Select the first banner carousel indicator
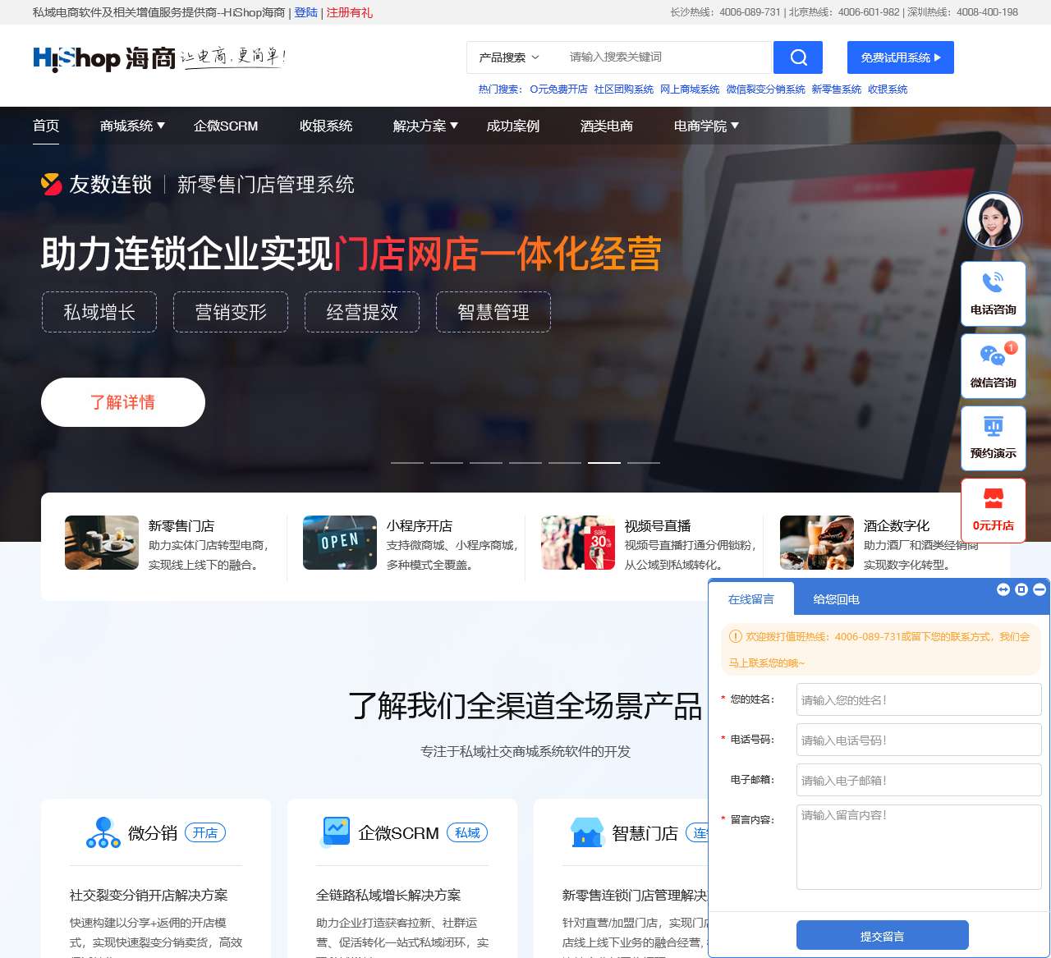Viewport: 1051px width, 958px height. (x=407, y=463)
